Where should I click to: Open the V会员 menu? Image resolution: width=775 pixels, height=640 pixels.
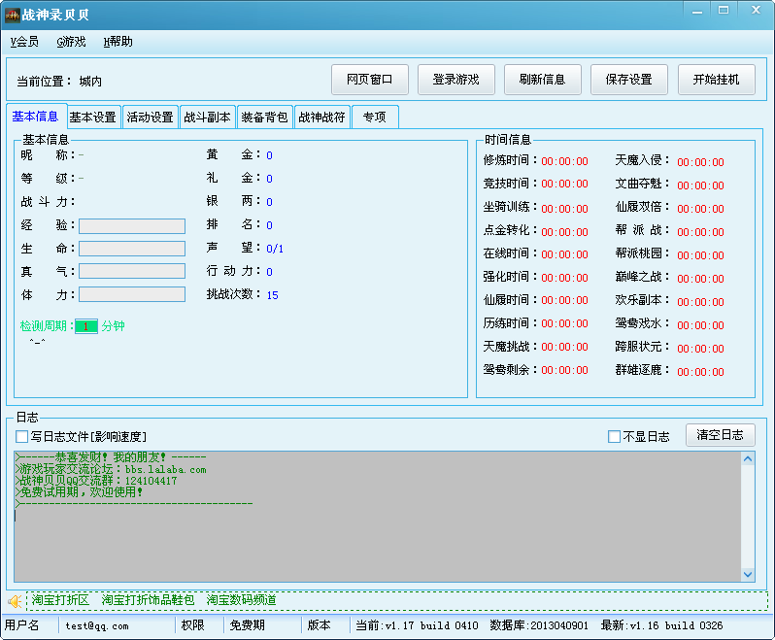(24, 42)
